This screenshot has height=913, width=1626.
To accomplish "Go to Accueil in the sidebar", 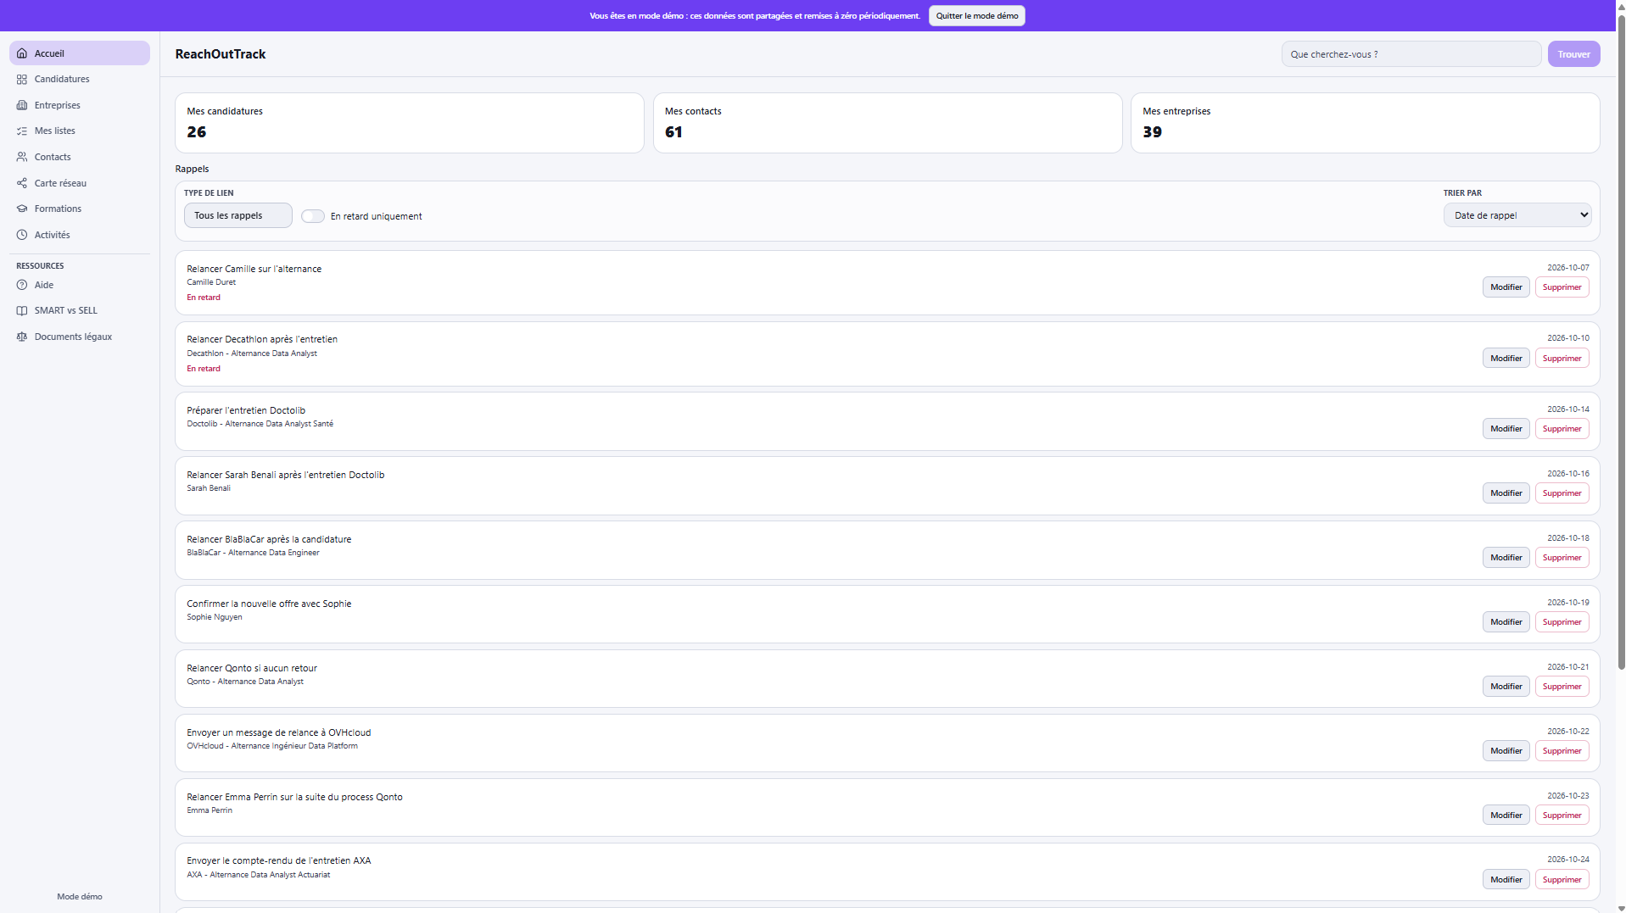I will (x=80, y=53).
